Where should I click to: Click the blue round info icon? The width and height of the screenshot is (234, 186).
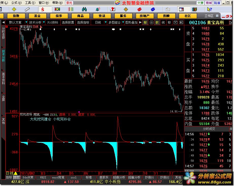coord(153,9)
